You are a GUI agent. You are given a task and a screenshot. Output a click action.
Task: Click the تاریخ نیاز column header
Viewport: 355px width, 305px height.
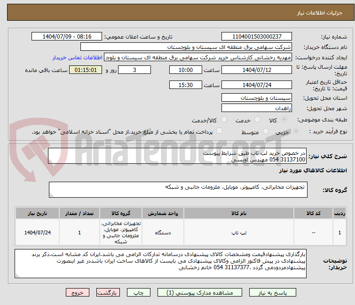pyautogui.click(x=37, y=213)
